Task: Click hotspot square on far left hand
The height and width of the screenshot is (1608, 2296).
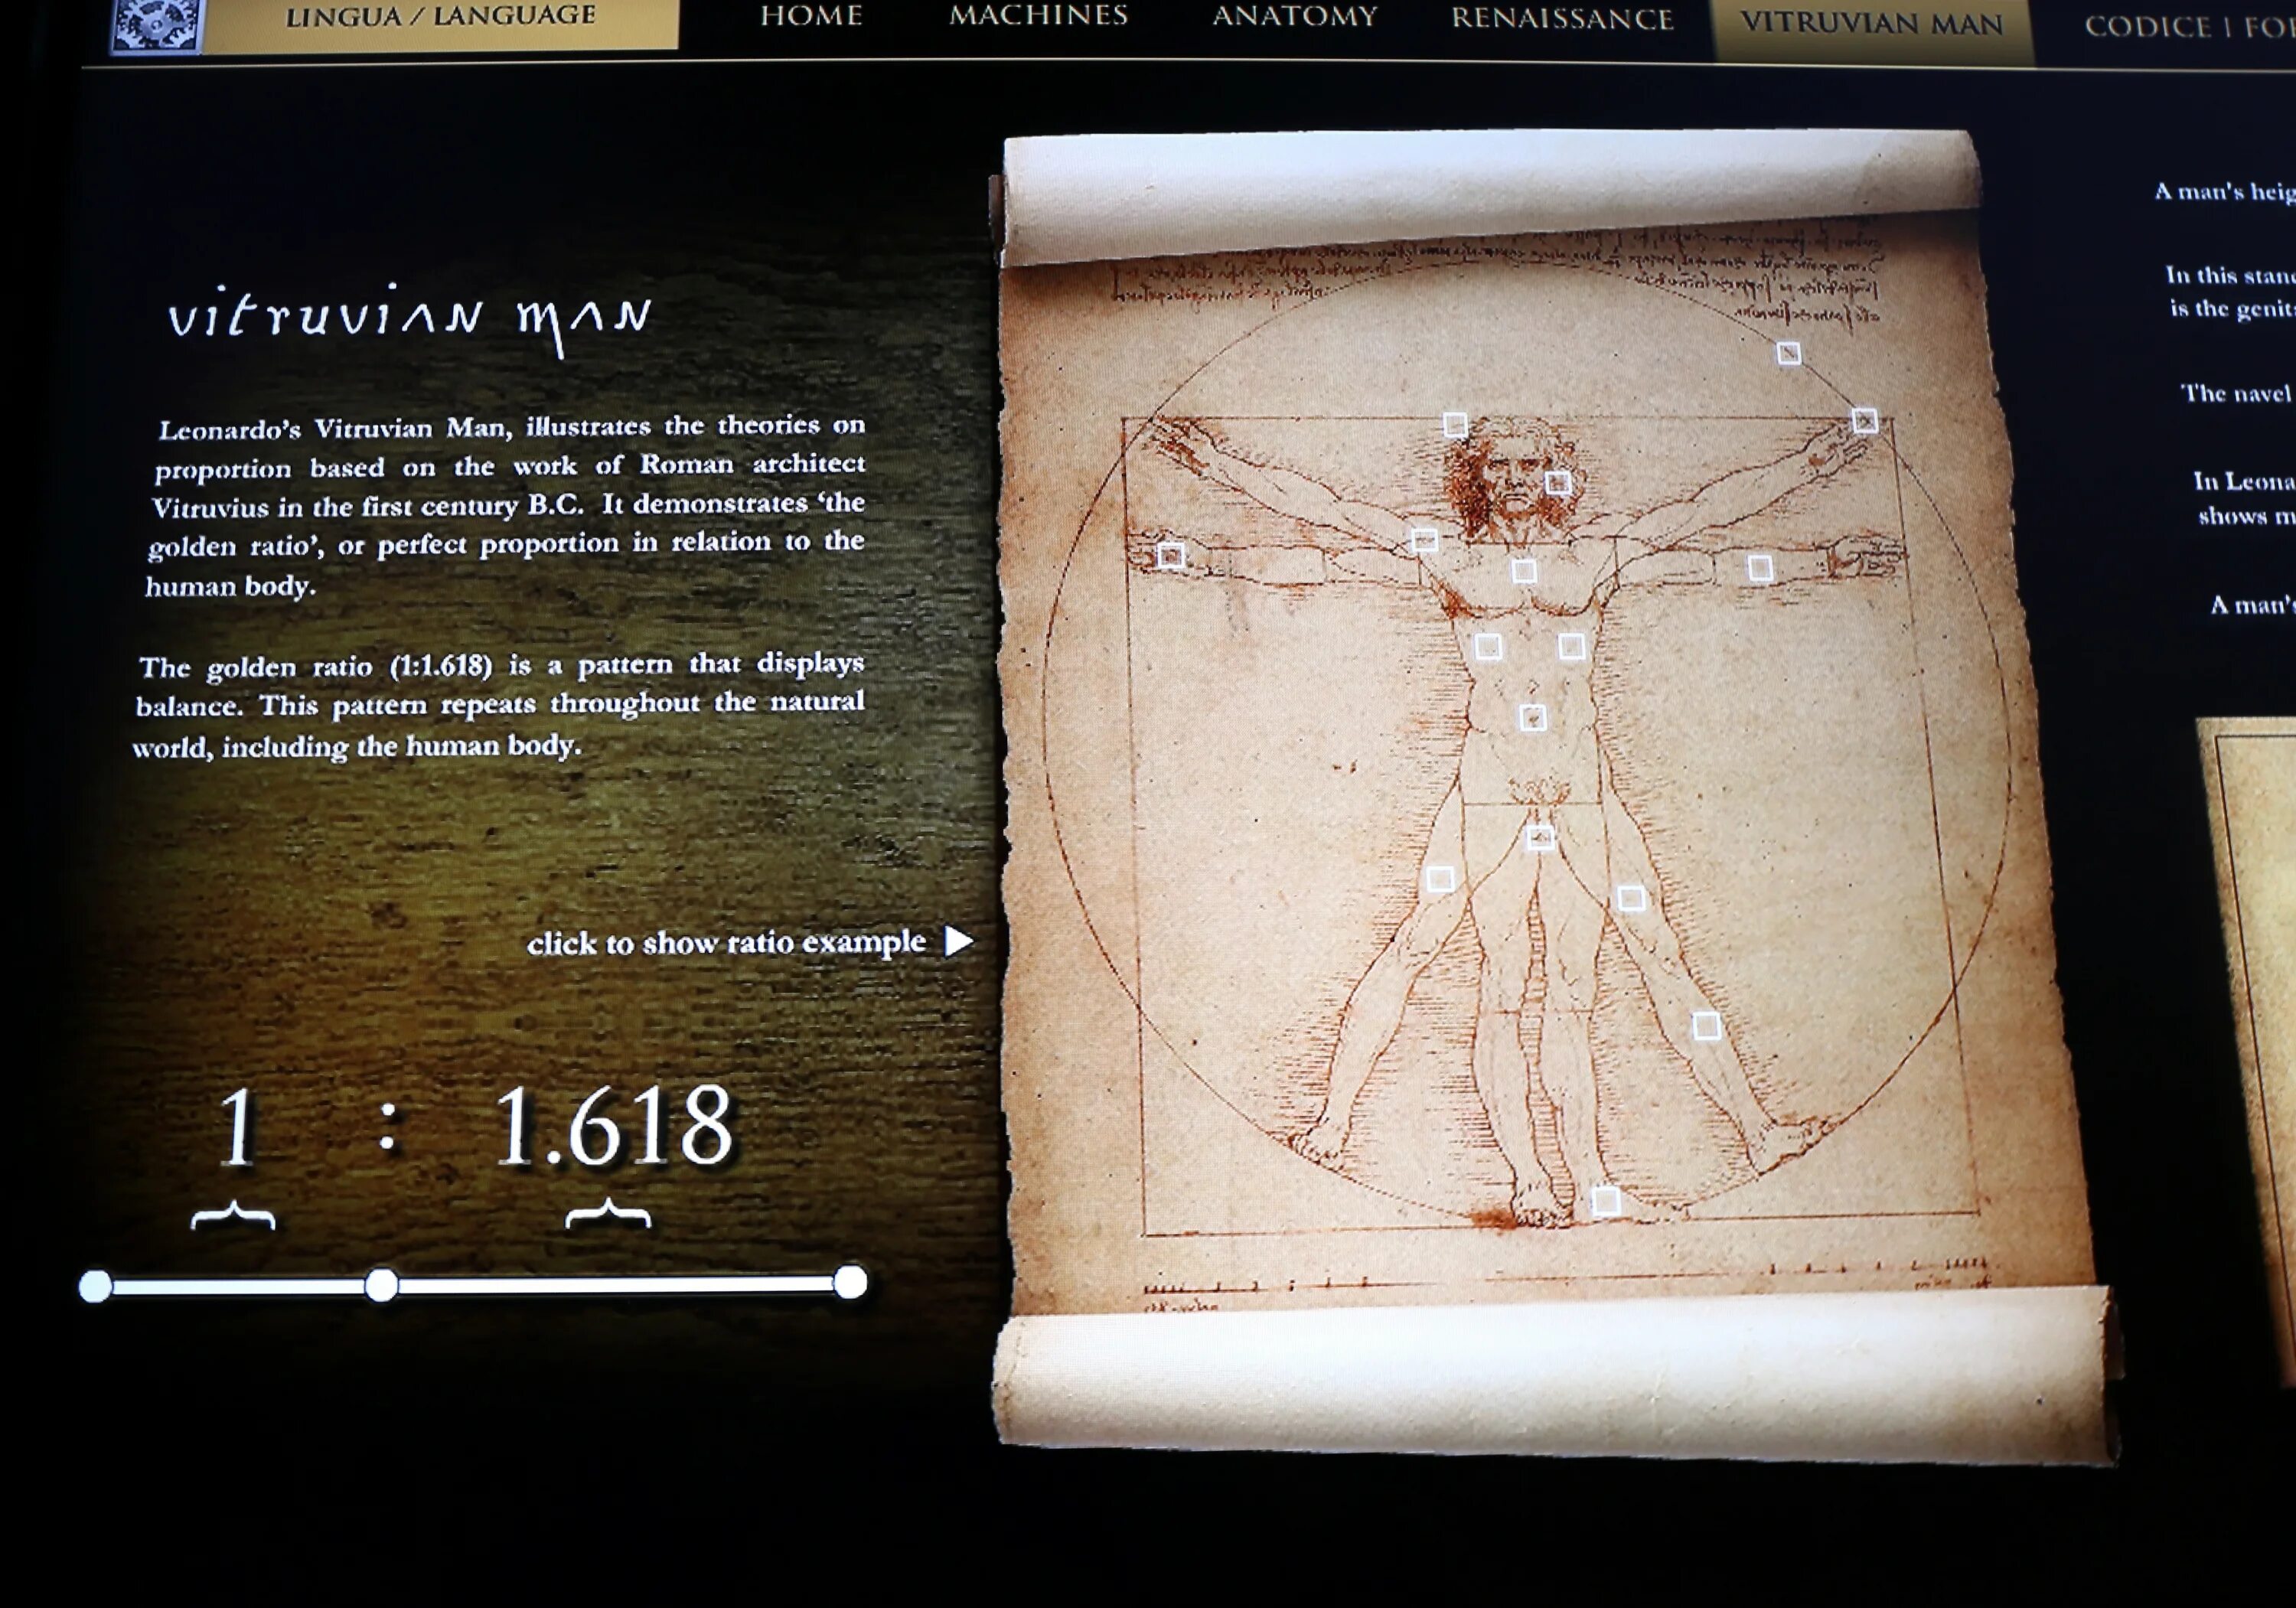Action: point(1170,555)
